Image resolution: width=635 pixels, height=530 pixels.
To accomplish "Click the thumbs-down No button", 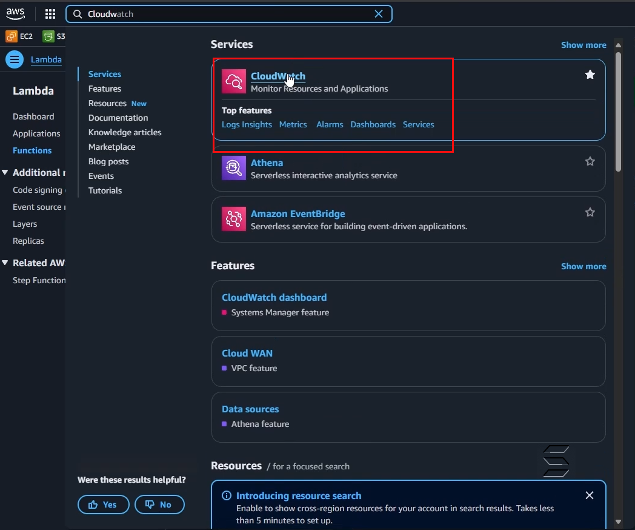I will tap(159, 505).
